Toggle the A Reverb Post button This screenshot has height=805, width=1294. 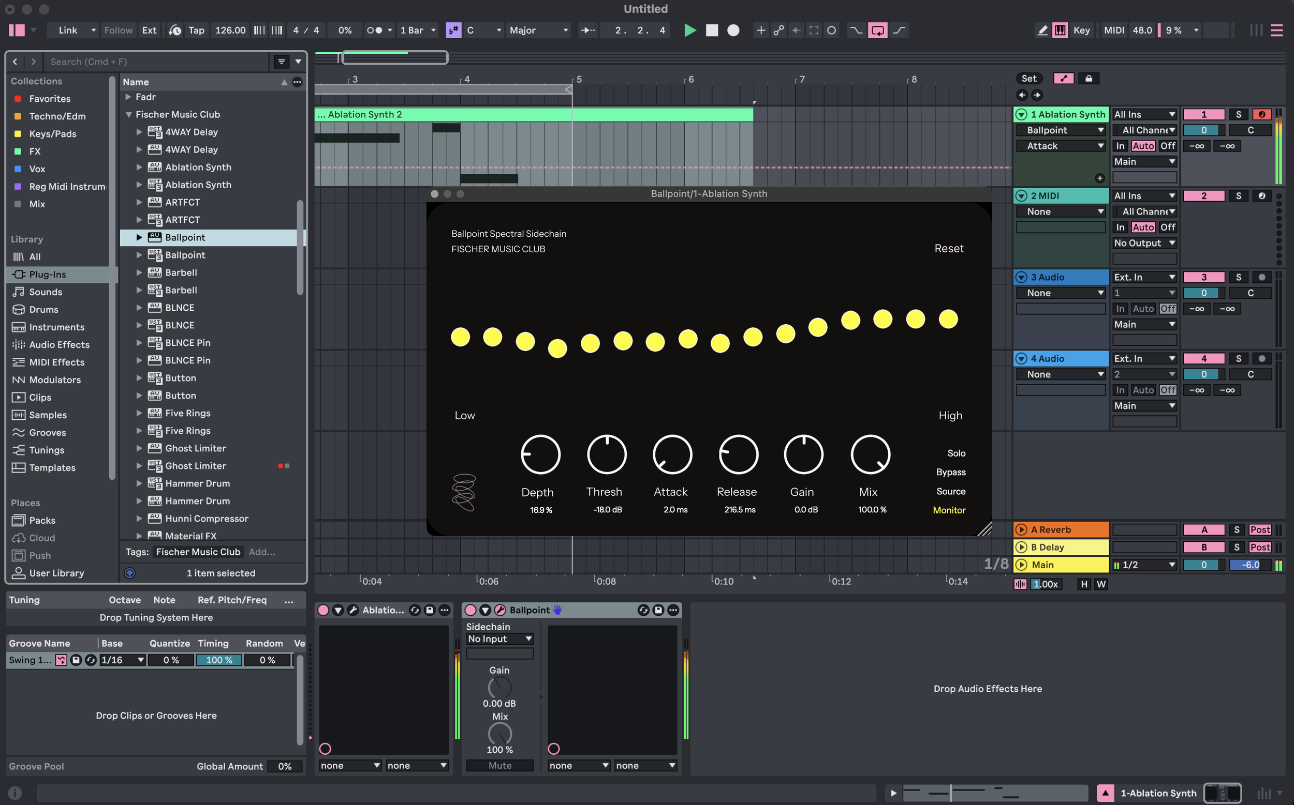point(1260,530)
